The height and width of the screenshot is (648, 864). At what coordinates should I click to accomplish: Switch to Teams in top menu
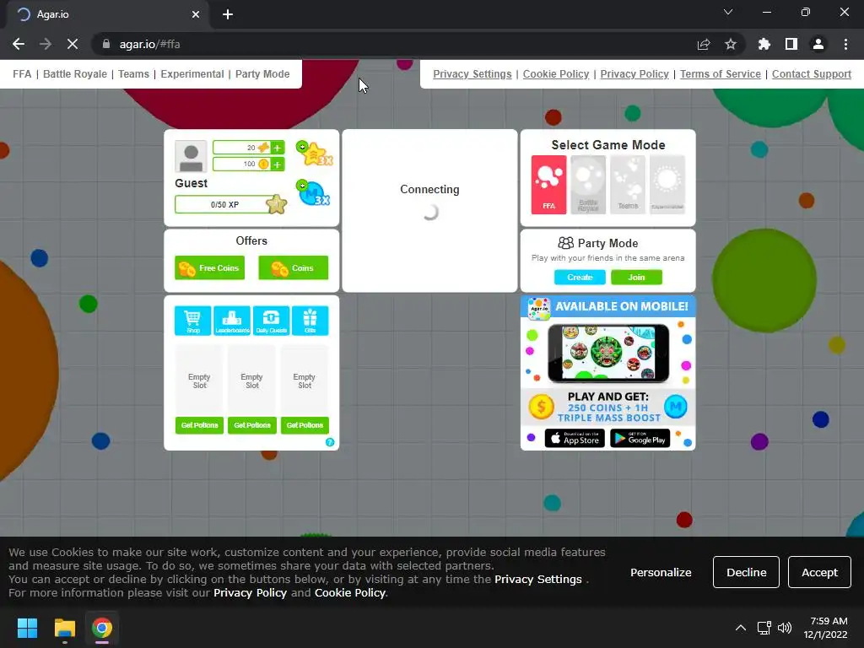134,74
